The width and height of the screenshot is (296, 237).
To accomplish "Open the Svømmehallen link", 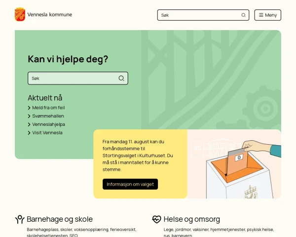I will 48,116.
